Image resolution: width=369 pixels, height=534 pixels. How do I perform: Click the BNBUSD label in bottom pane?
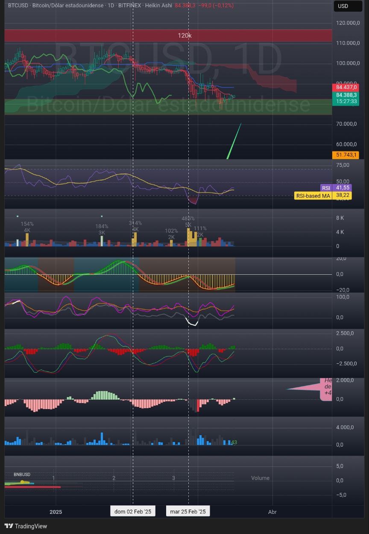point(22,475)
